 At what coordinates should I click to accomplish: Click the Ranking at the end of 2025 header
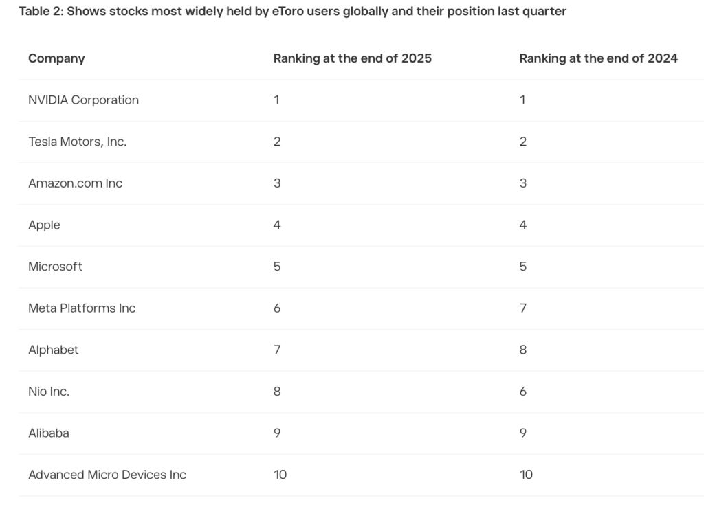(352, 58)
